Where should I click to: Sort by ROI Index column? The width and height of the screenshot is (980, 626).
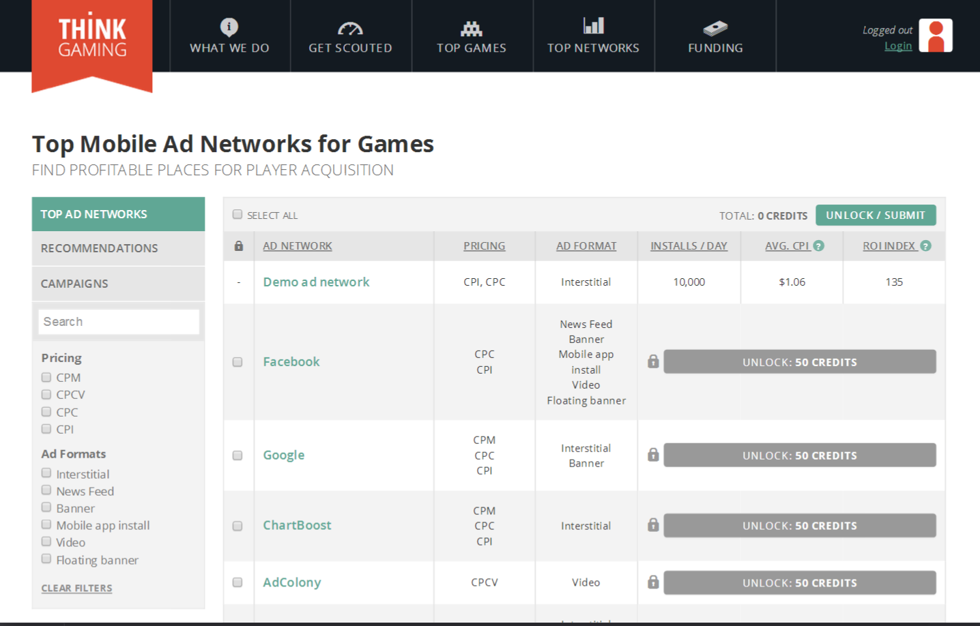click(889, 245)
